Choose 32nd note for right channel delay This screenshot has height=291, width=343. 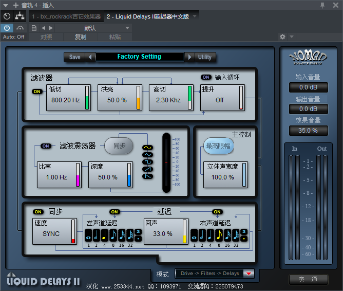click(x=236, y=235)
